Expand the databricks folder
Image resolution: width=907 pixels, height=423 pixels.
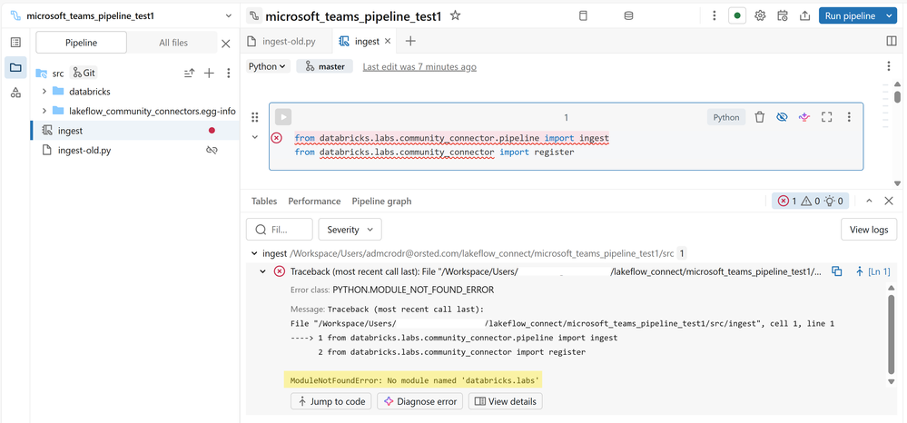coord(44,92)
